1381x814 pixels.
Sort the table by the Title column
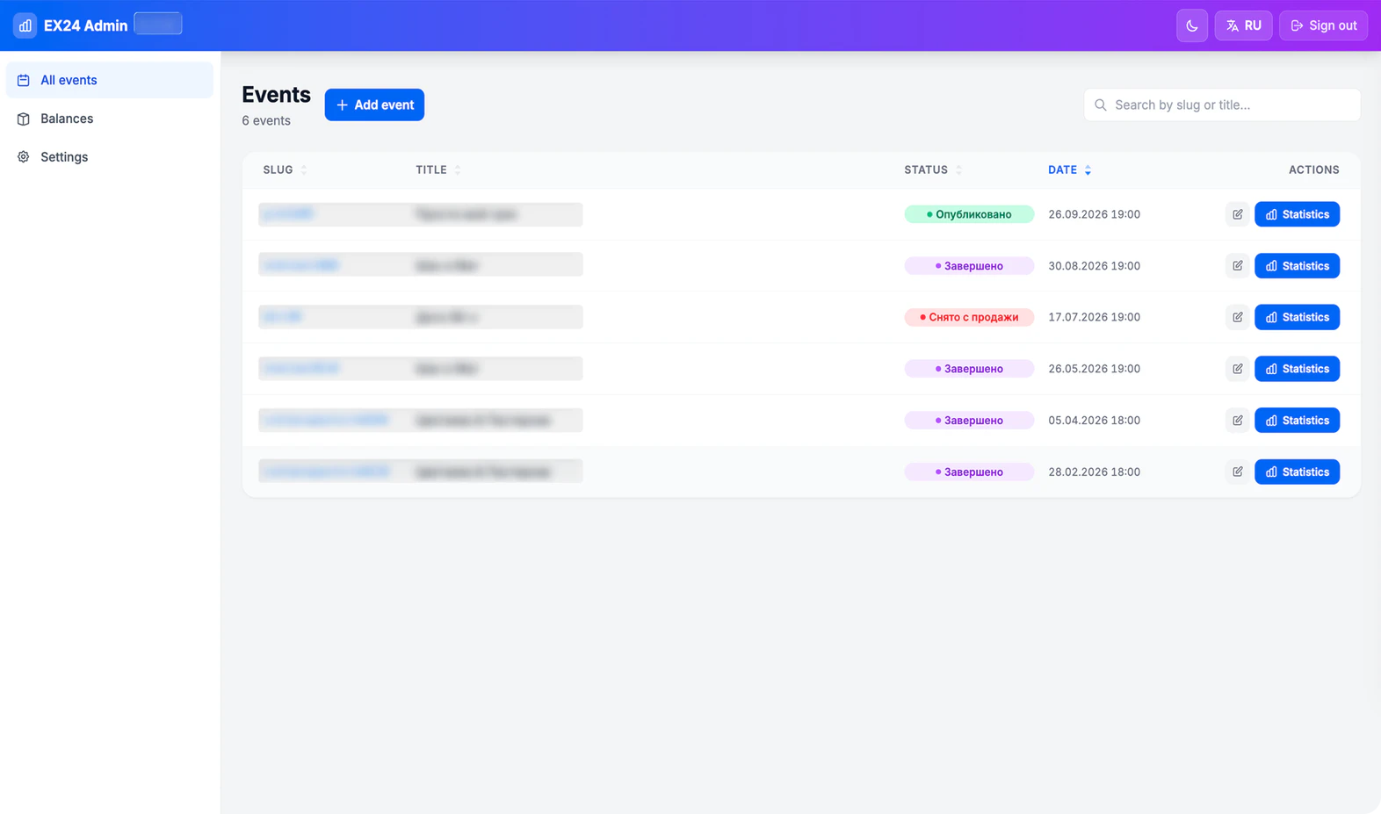(438, 170)
